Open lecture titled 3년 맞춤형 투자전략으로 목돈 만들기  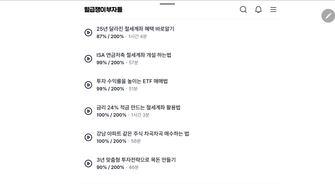pos(136,160)
